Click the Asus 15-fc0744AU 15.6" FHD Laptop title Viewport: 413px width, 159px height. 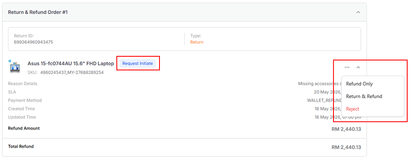71,63
